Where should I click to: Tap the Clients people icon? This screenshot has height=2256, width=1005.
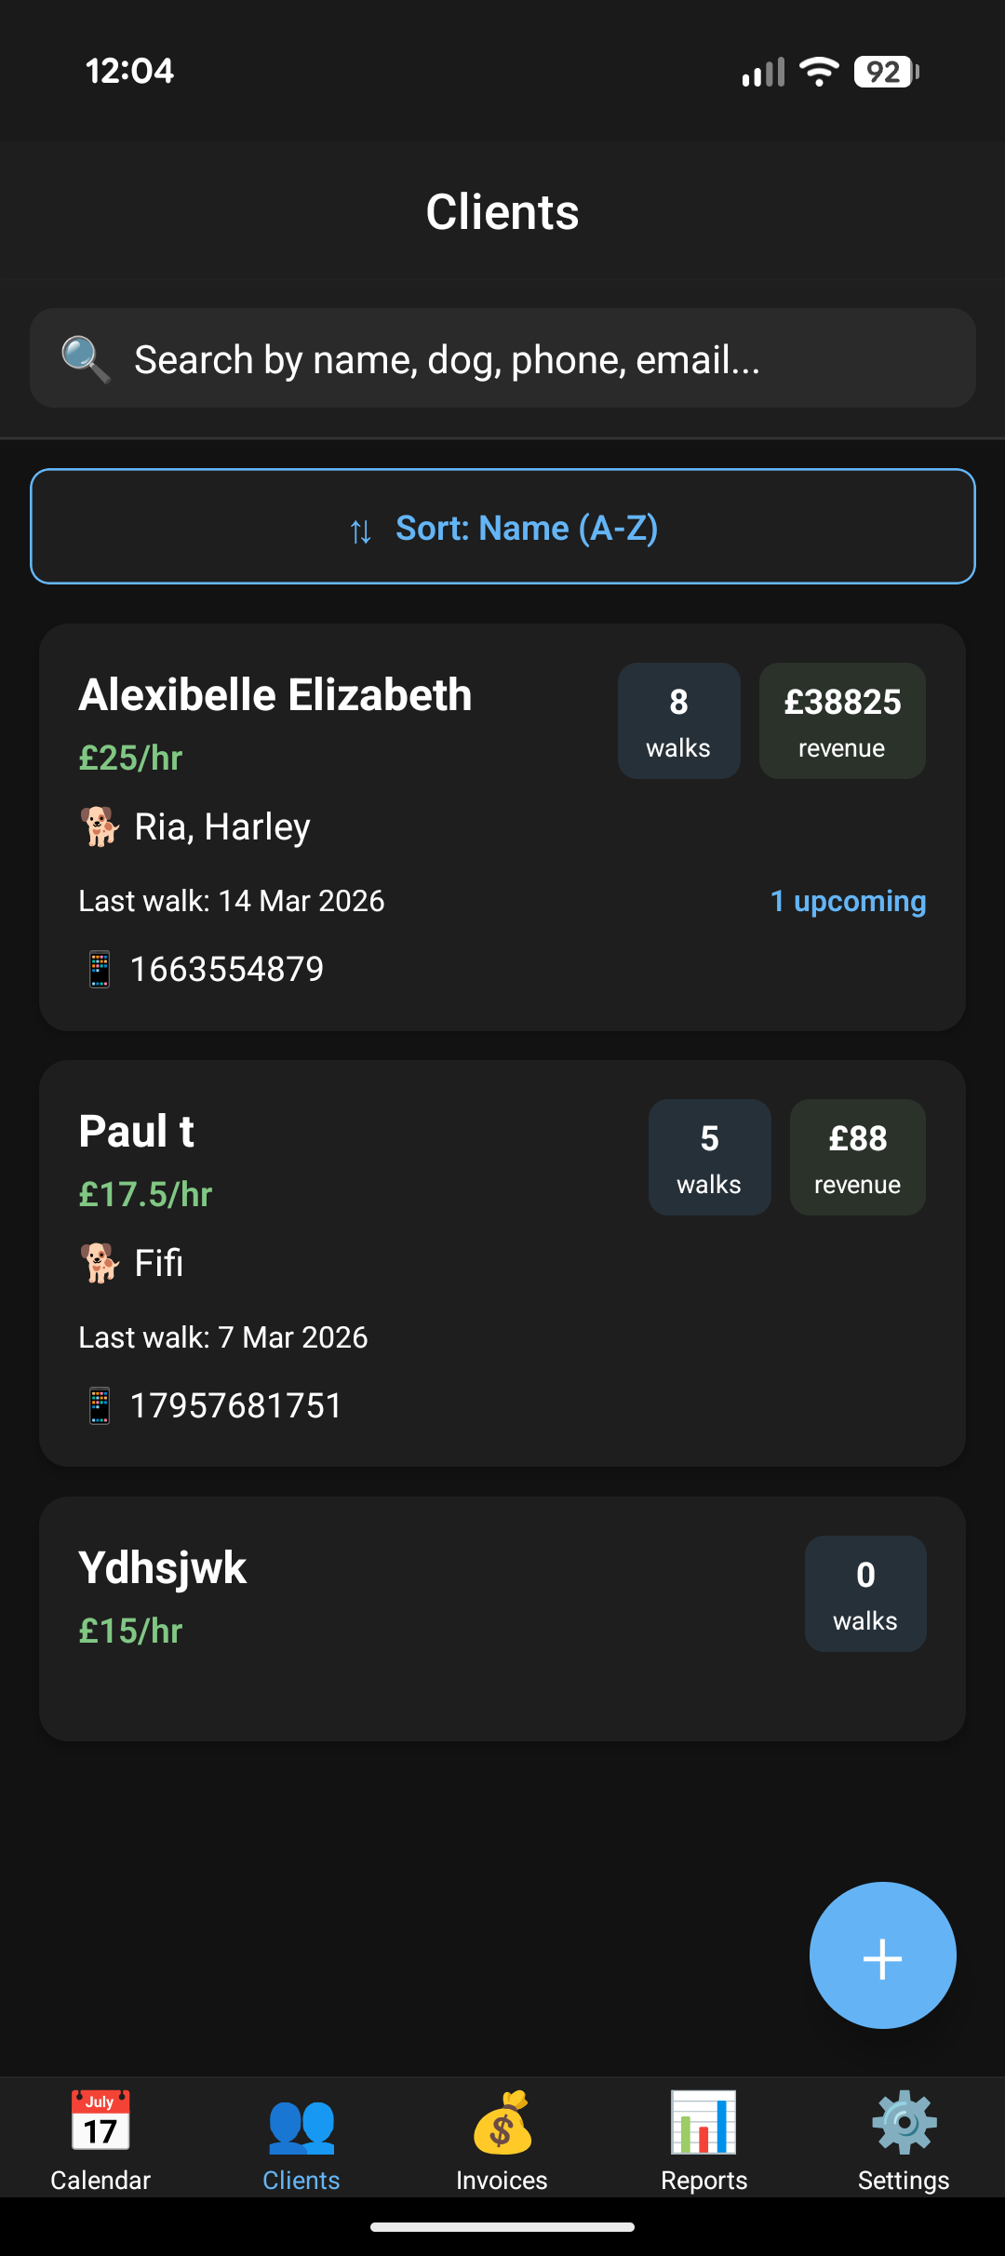click(301, 2126)
